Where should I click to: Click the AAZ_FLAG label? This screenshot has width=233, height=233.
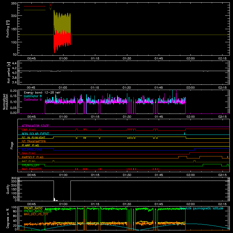click(x=29, y=161)
